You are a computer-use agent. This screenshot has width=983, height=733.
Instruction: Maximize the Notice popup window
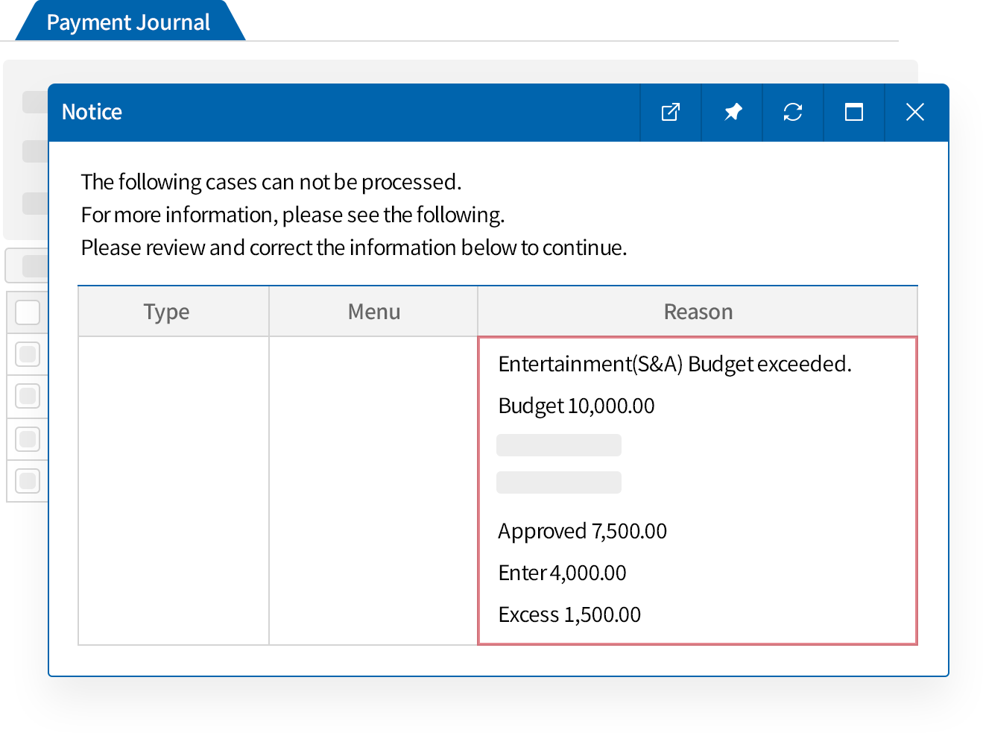click(x=853, y=112)
